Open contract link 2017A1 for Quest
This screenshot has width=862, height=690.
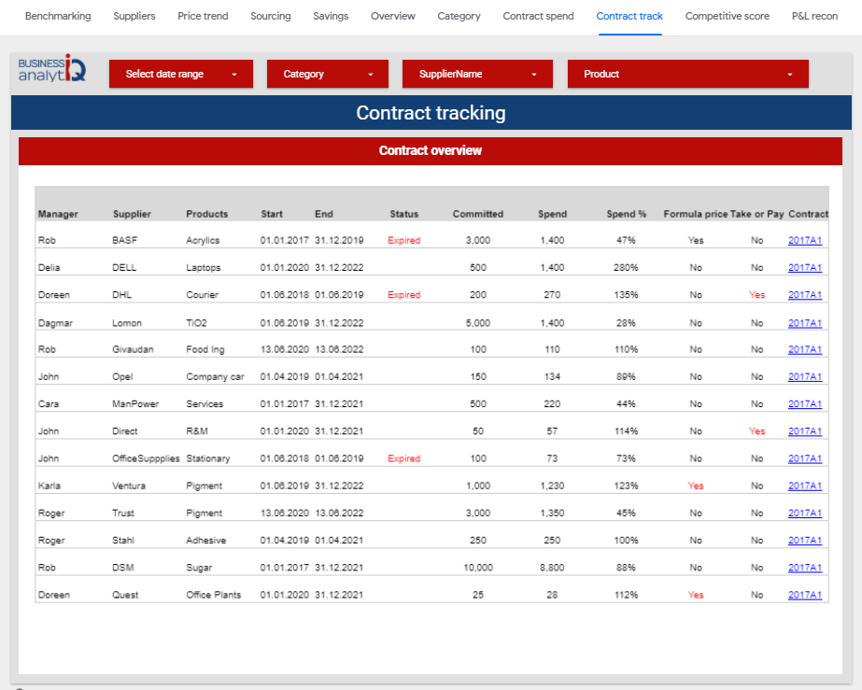click(x=805, y=595)
